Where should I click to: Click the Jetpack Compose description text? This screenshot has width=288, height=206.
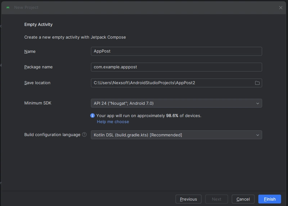75,37
